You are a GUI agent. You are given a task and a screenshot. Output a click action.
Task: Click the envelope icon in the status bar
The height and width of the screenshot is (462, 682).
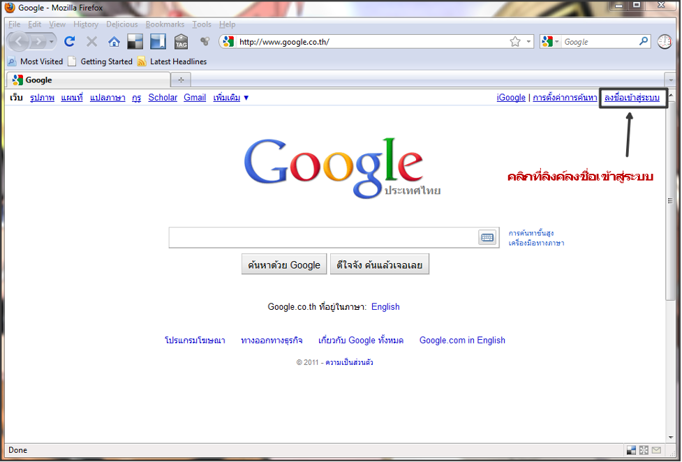tap(656, 450)
